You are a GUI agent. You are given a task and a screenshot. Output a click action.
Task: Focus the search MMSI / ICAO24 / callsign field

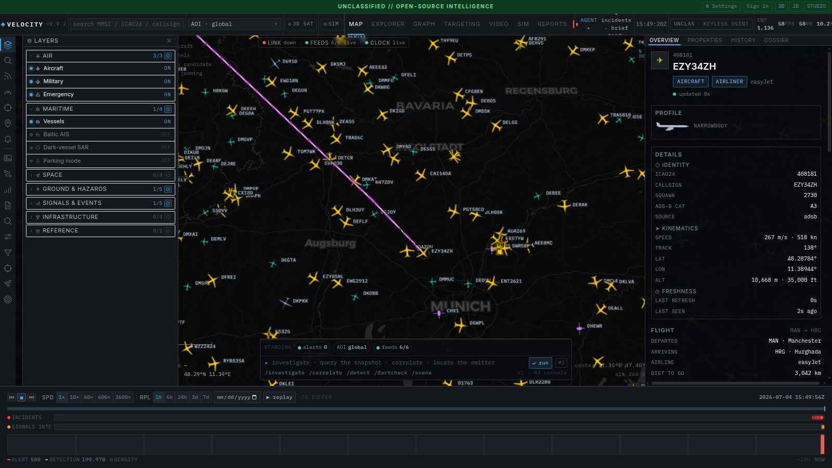click(127, 24)
